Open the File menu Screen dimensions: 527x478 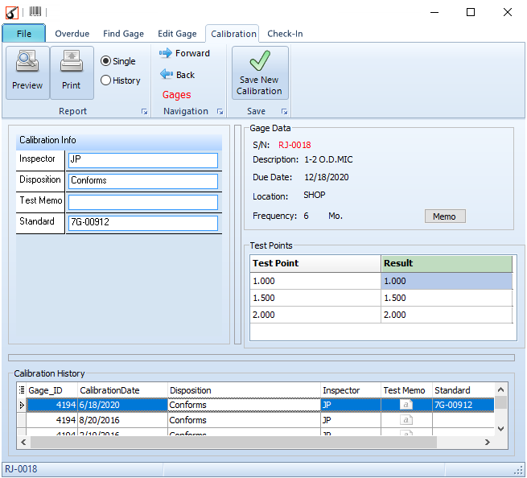[24, 34]
